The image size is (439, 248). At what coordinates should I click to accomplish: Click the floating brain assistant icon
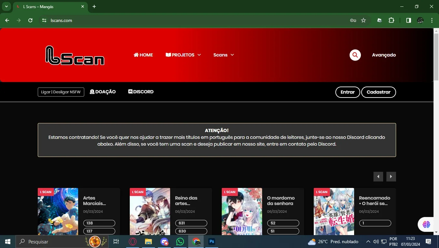[426, 224]
